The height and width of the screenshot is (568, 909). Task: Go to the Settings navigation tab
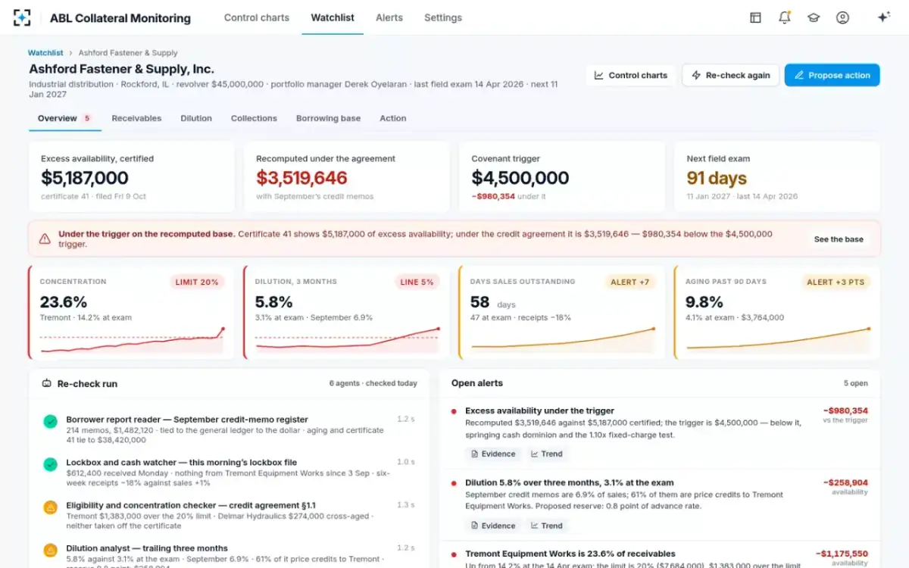click(x=443, y=17)
